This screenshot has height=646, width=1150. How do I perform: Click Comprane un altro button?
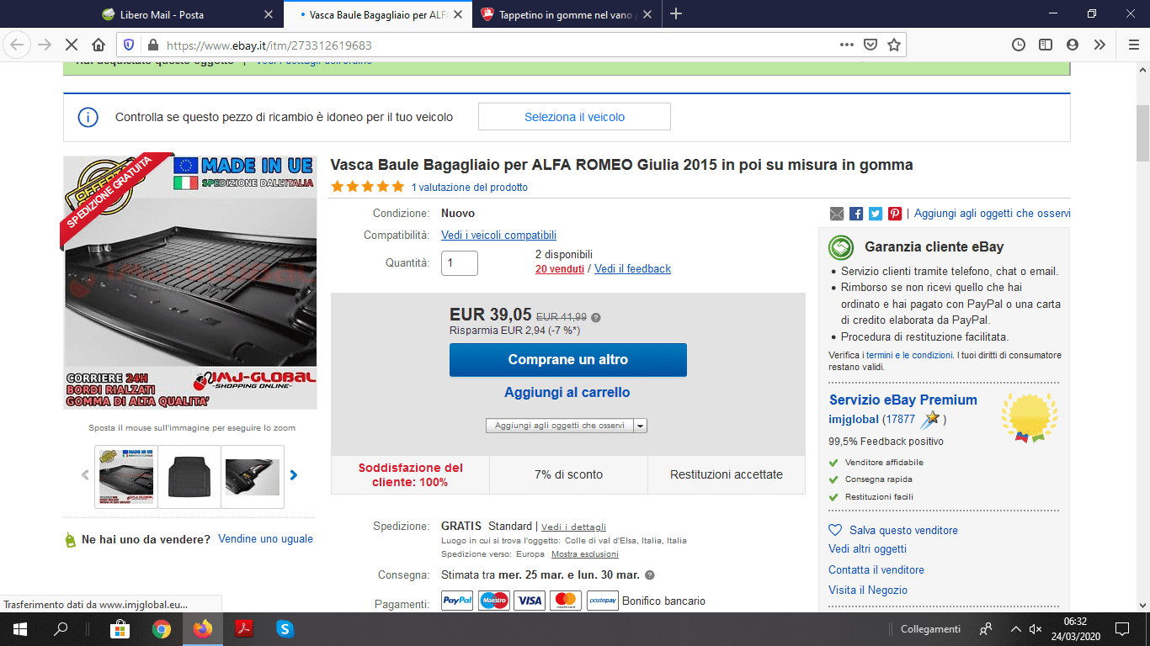[568, 359]
